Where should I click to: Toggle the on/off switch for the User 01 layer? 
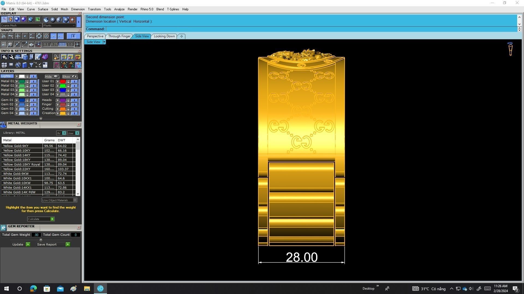[x=74, y=81]
